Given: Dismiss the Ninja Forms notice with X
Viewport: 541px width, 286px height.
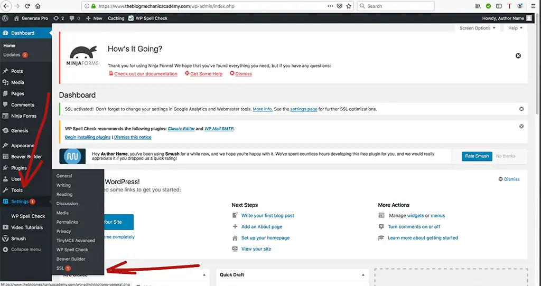Looking at the screenshot, I should click(x=518, y=56).
